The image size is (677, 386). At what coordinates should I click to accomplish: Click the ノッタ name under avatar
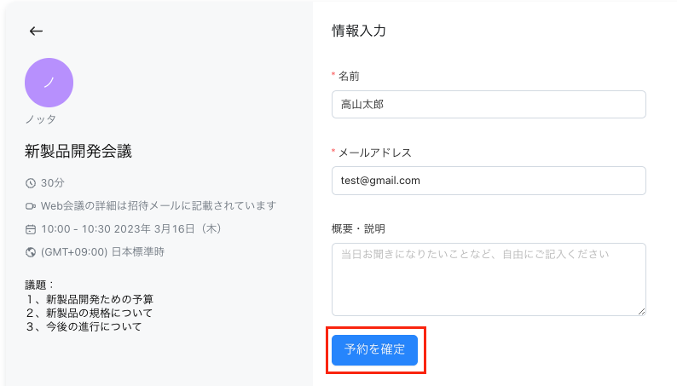(40, 119)
